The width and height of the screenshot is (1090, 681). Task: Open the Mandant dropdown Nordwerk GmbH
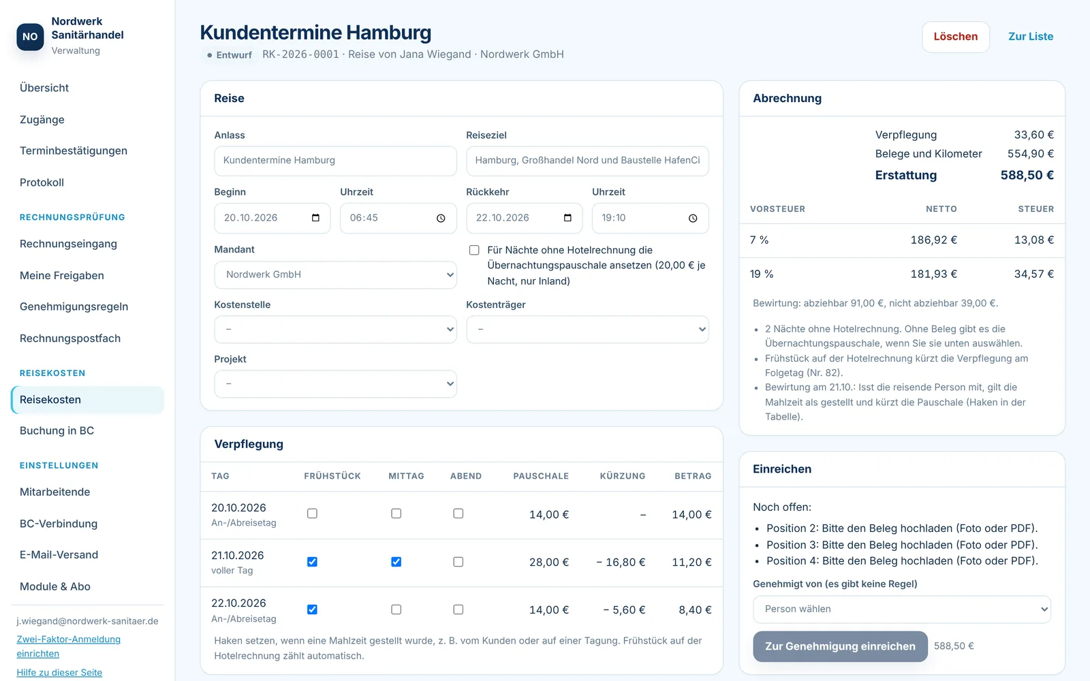point(335,274)
